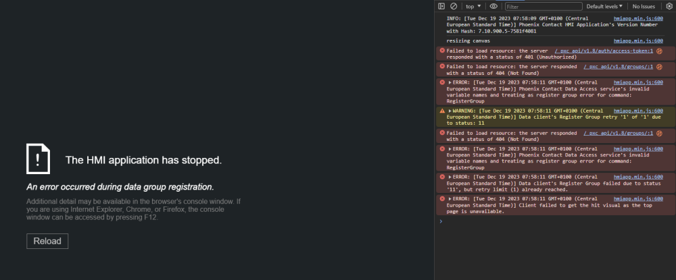Click network icon beside access-token error

(x=659, y=51)
